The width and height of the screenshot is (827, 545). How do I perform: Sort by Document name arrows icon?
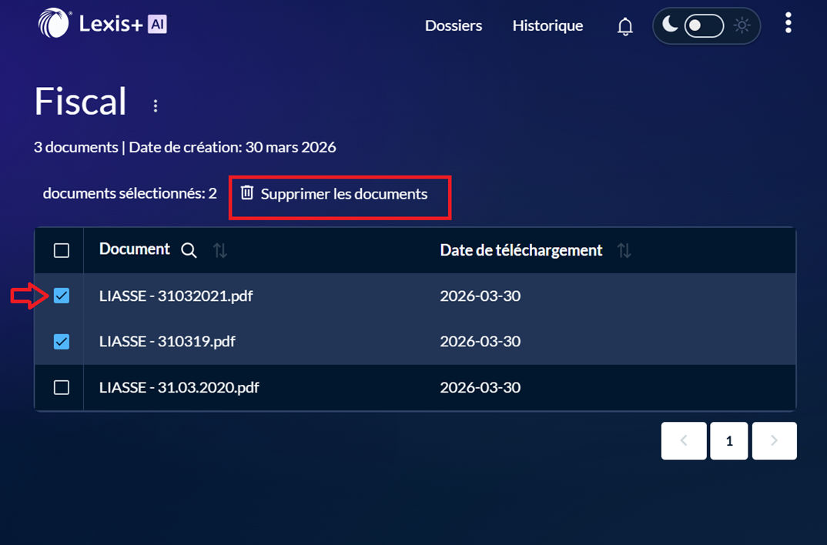point(220,250)
